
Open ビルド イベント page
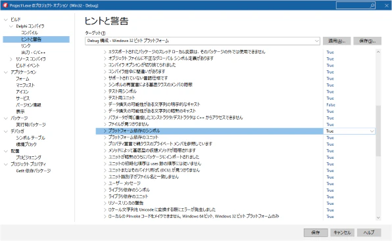pyautogui.click(x=28, y=66)
